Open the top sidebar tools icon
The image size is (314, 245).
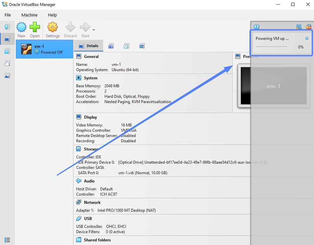[7, 27]
